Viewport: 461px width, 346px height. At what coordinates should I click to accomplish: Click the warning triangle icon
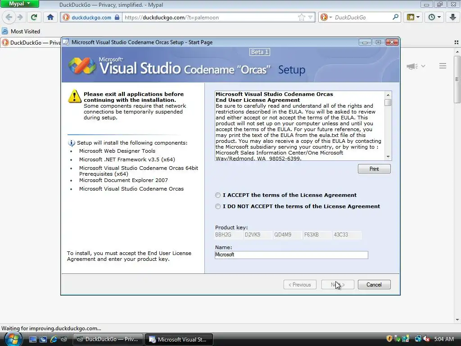pos(75,96)
